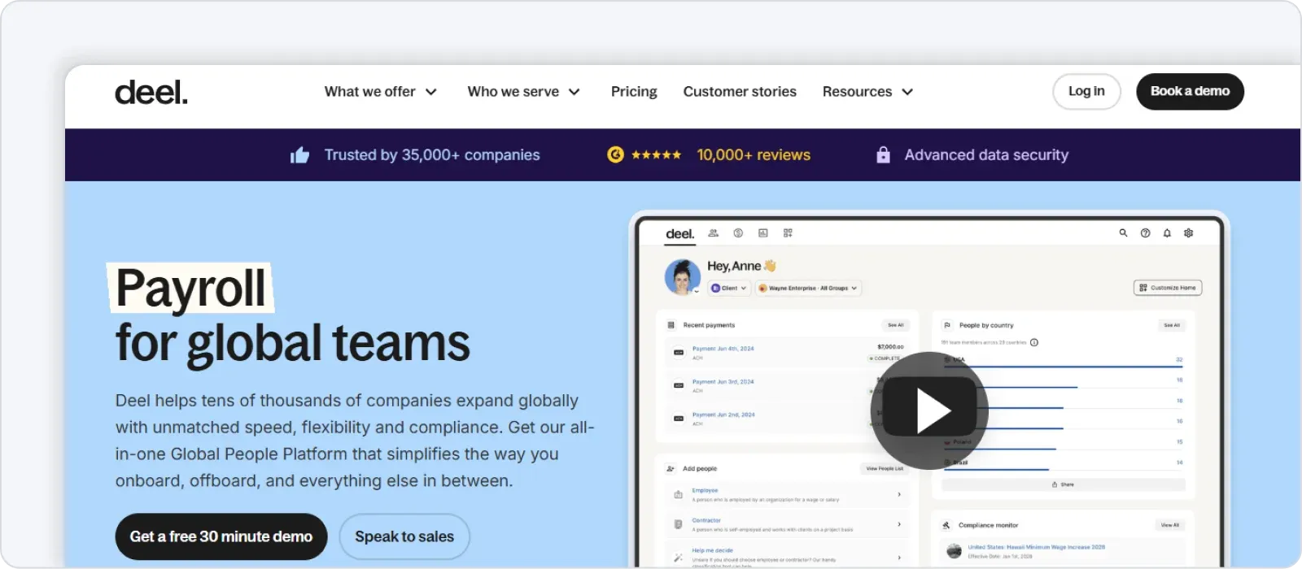The image size is (1302, 569).
Task: Click the yellow G2 reviews badge icon
Action: [x=615, y=154]
